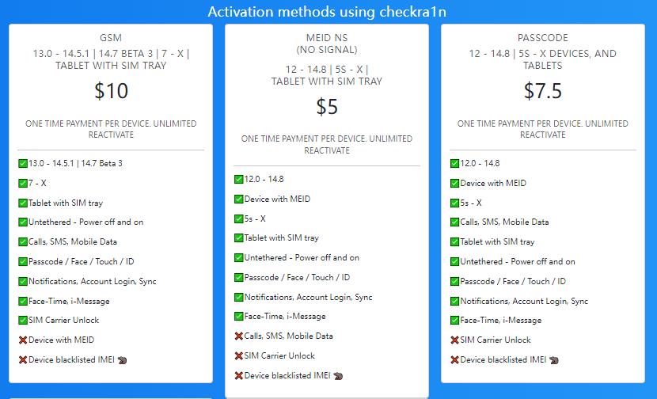Click red cross by PASSCODE 'Device blacklisted IMEI'

tap(454, 359)
